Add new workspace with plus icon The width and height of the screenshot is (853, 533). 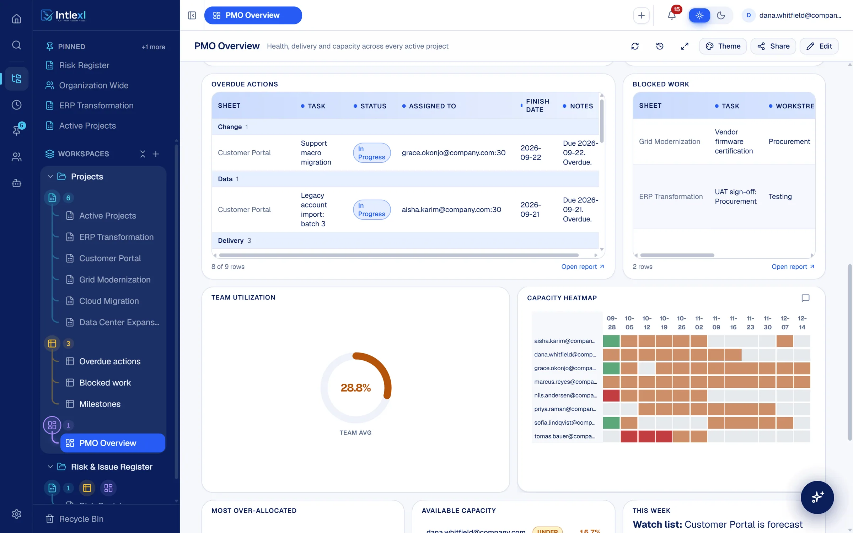pos(156,154)
